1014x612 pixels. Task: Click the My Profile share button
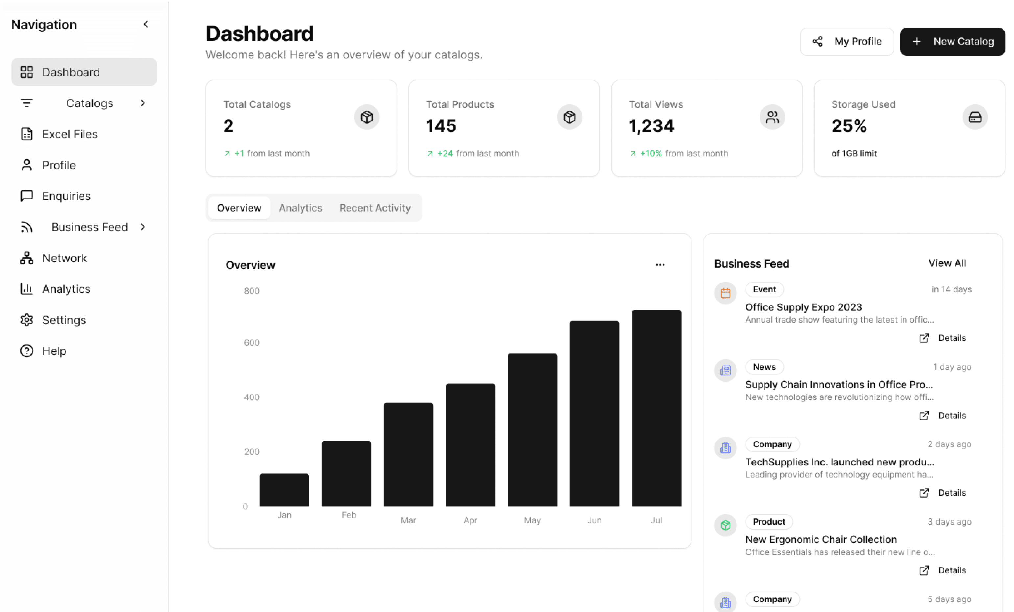tap(847, 41)
